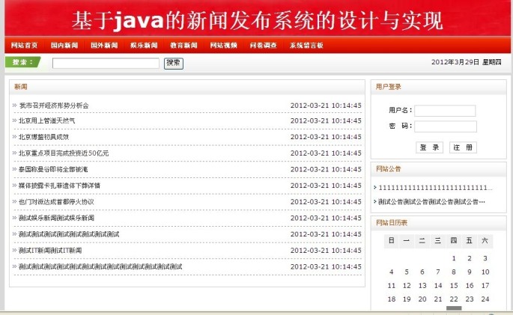Viewport: 513px width, 315px height.
Task: Select the 娱乐新闻 navigation item
Action: [x=144, y=46]
